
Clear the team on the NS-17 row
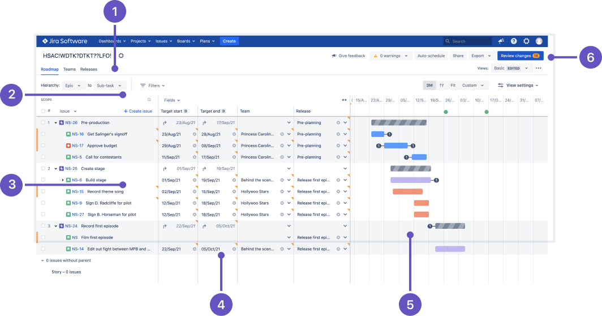pos(282,146)
